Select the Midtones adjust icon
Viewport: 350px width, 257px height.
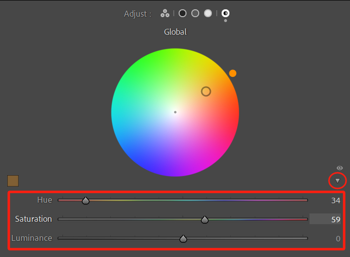click(195, 13)
